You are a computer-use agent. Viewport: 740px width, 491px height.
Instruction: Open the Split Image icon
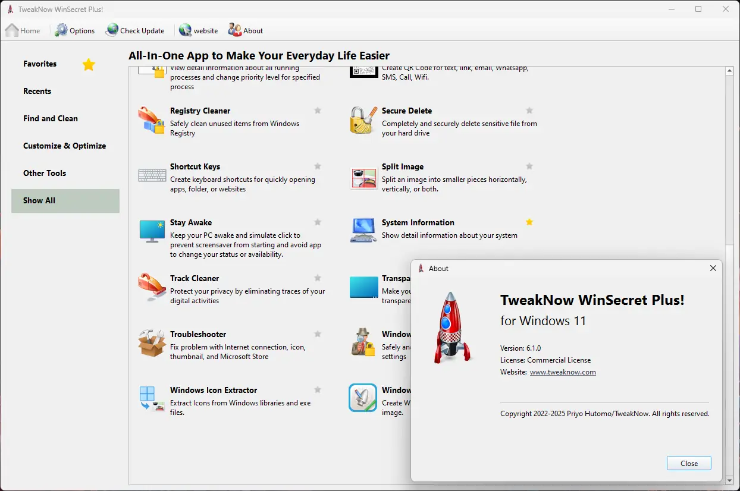click(363, 178)
